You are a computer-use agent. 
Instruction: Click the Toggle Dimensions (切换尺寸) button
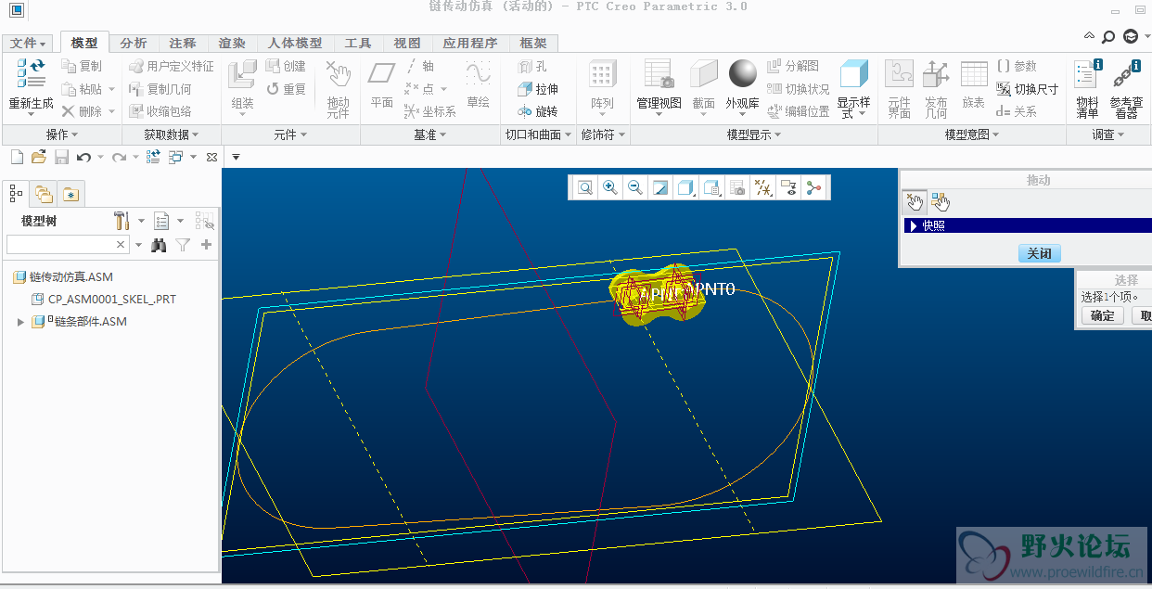pos(1027,89)
